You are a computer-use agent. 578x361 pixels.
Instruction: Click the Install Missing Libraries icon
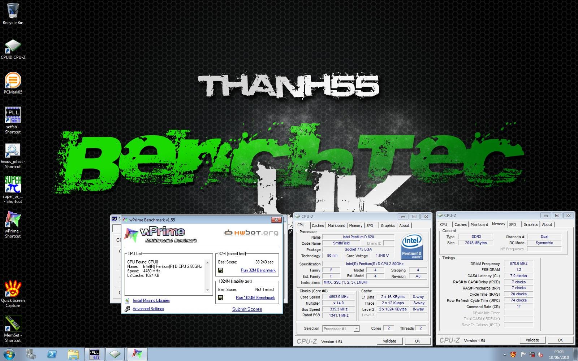click(x=127, y=301)
